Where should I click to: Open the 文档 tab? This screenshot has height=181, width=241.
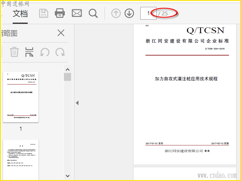20,14
